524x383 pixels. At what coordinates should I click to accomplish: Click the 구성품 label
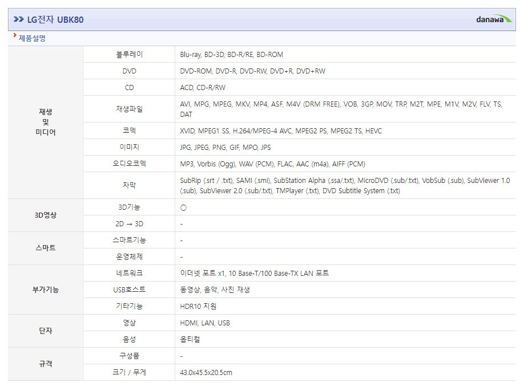[130, 356]
